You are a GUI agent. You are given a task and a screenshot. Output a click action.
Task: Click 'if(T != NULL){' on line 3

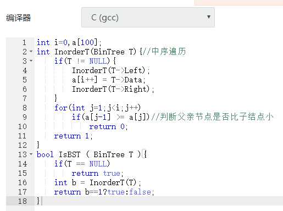pos(85,61)
